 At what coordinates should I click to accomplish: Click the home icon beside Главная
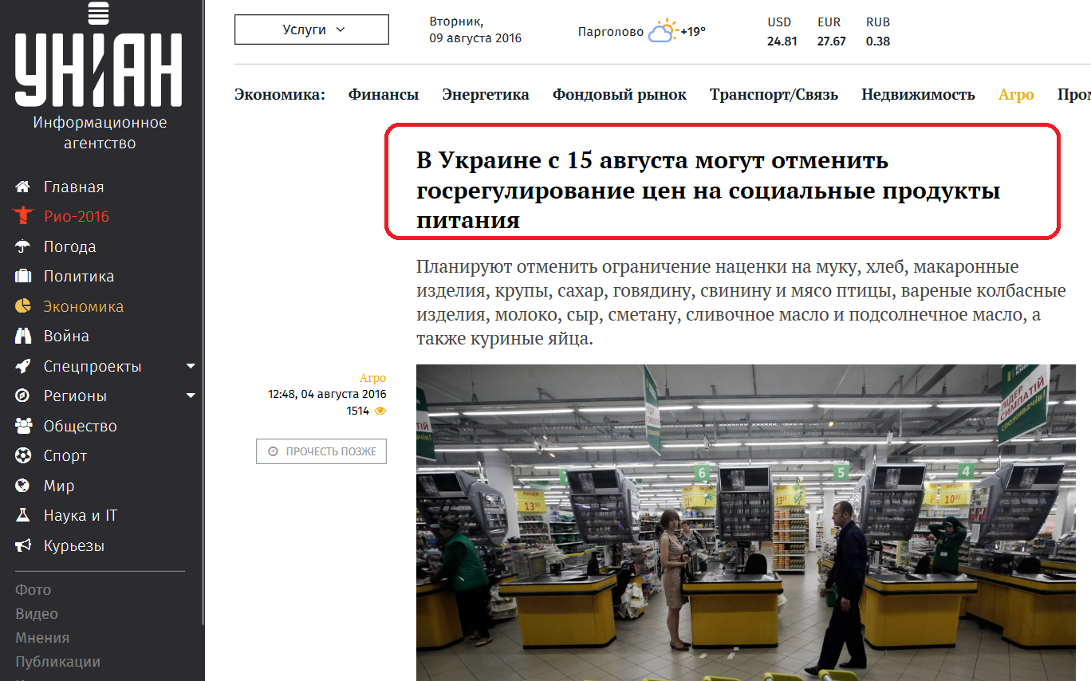(x=23, y=187)
